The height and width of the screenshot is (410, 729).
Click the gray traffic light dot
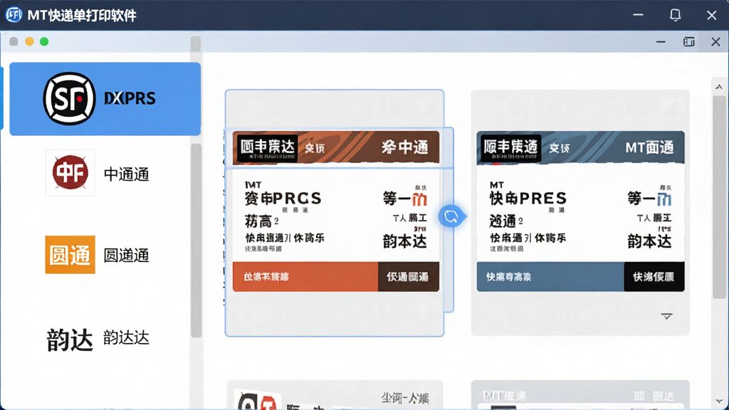click(x=14, y=42)
